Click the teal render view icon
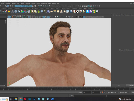This screenshot has width=134, height=101. tap(89, 6)
